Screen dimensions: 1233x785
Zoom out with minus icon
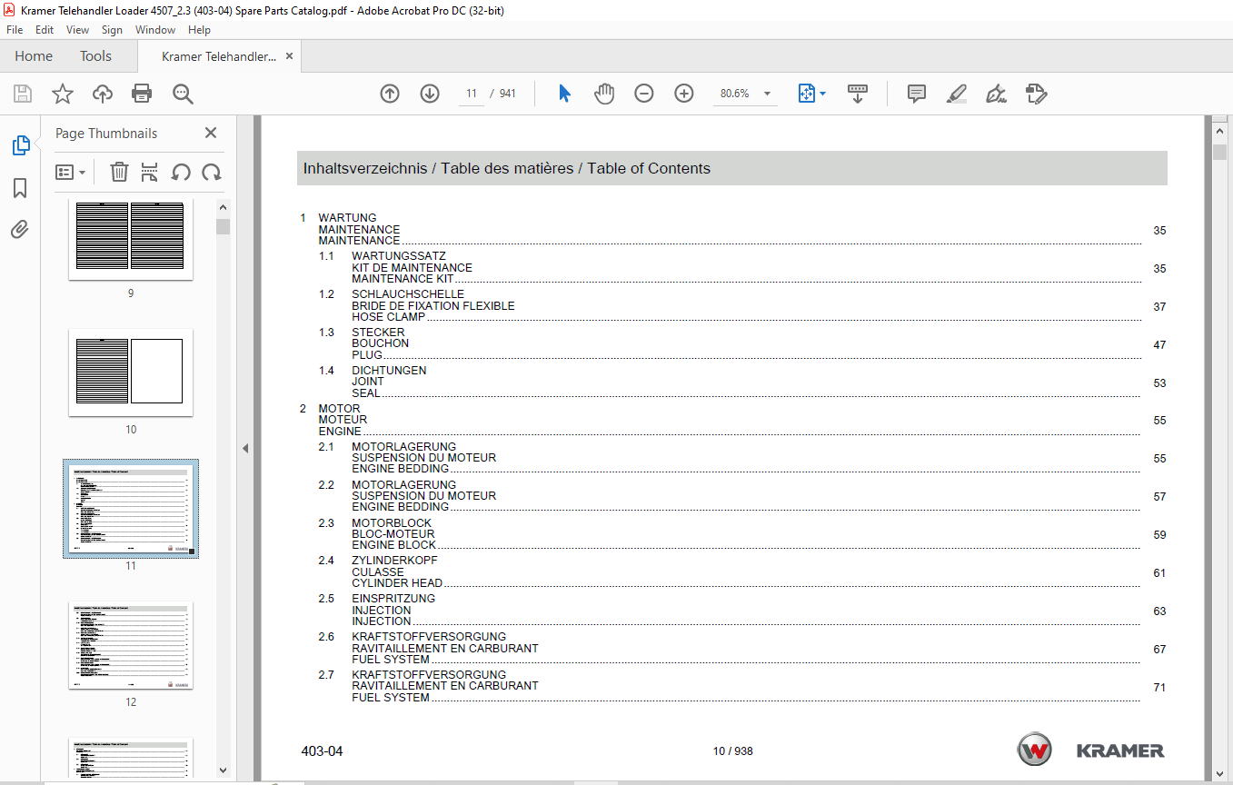click(x=644, y=94)
